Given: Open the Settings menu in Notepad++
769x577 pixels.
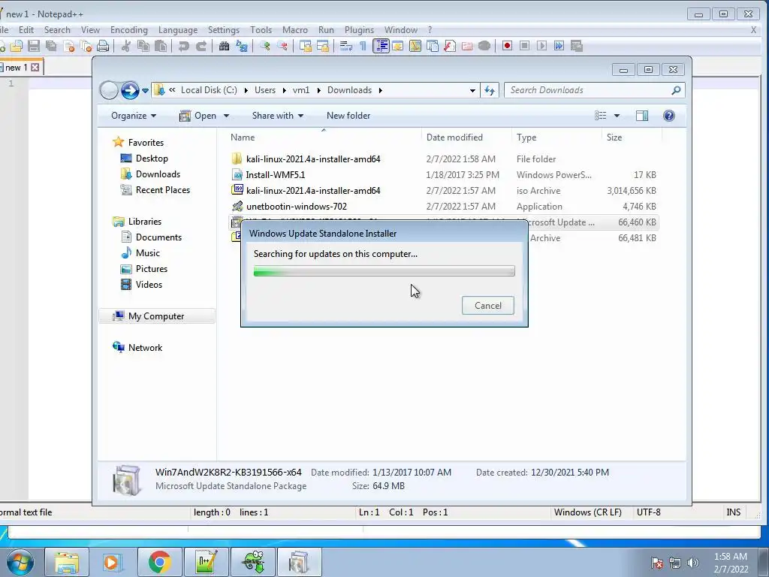Looking at the screenshot, I should point(224,30).
